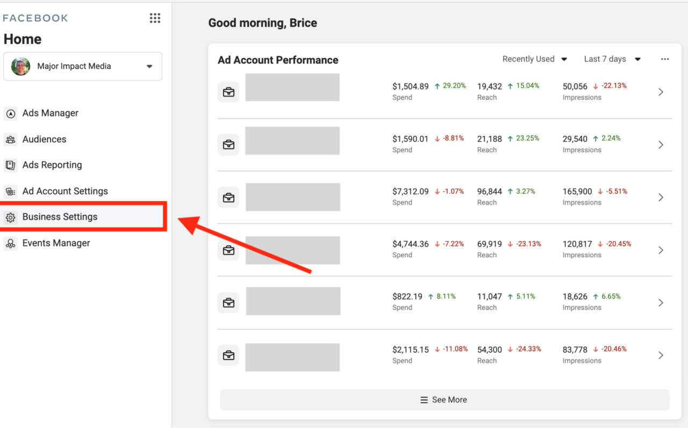The height and width of the screenshot is (428, 688).
Task: Click the 83,778 Impressions value
Action: pyautogui.click(x=575, y=350)
